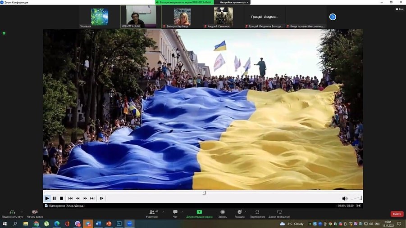Fast forward the shared video
The width and height of the screenshot is (406, 228).
pyautogui.click(x=85, y=198)
